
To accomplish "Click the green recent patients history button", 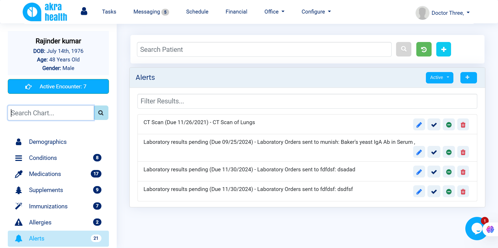I will [x=424, y=49].
